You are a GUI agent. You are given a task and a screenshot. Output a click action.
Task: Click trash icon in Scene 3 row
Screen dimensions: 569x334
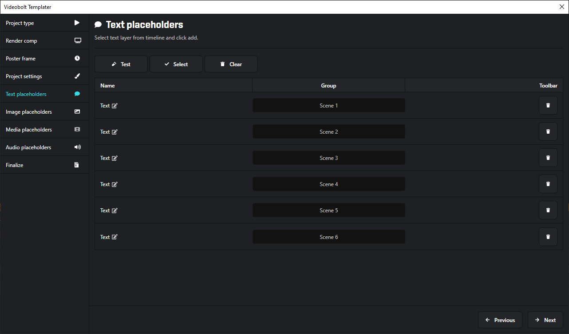(x=548, y=158)
